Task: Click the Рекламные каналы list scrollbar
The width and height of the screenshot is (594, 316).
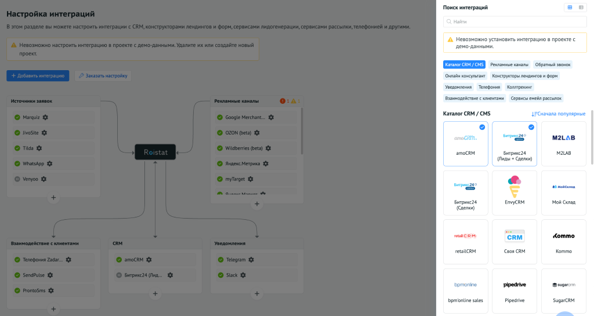Action: pyautogui.click(x=302, y=131)
